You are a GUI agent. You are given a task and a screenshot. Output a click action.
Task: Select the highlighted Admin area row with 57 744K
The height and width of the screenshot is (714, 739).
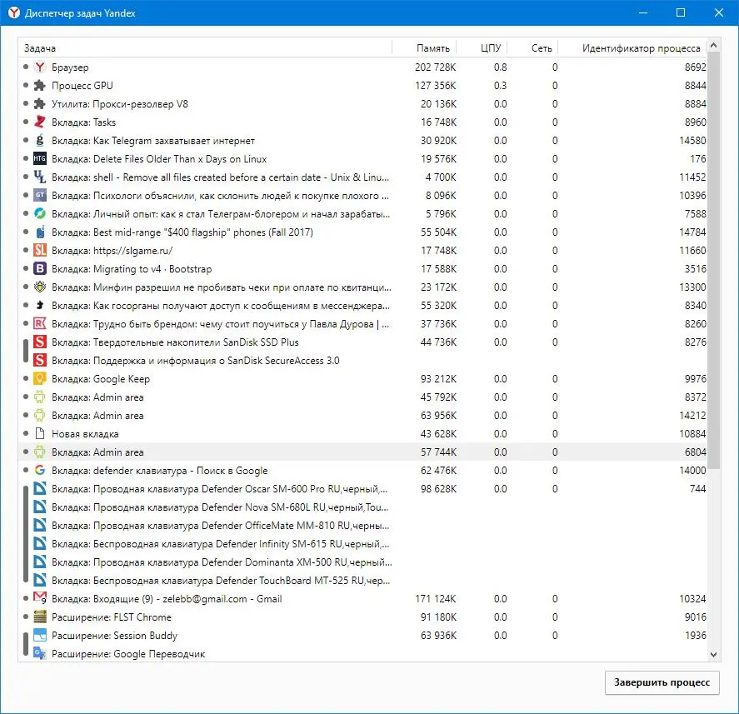363,452
